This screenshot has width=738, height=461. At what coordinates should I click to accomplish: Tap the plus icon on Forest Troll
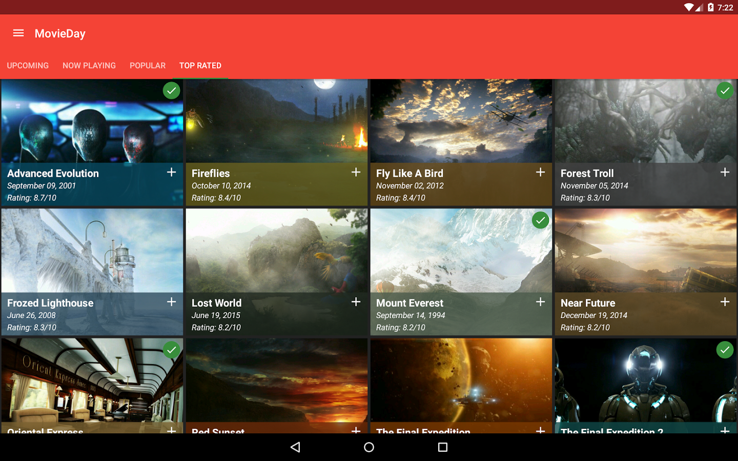click(x=725, y=172)
